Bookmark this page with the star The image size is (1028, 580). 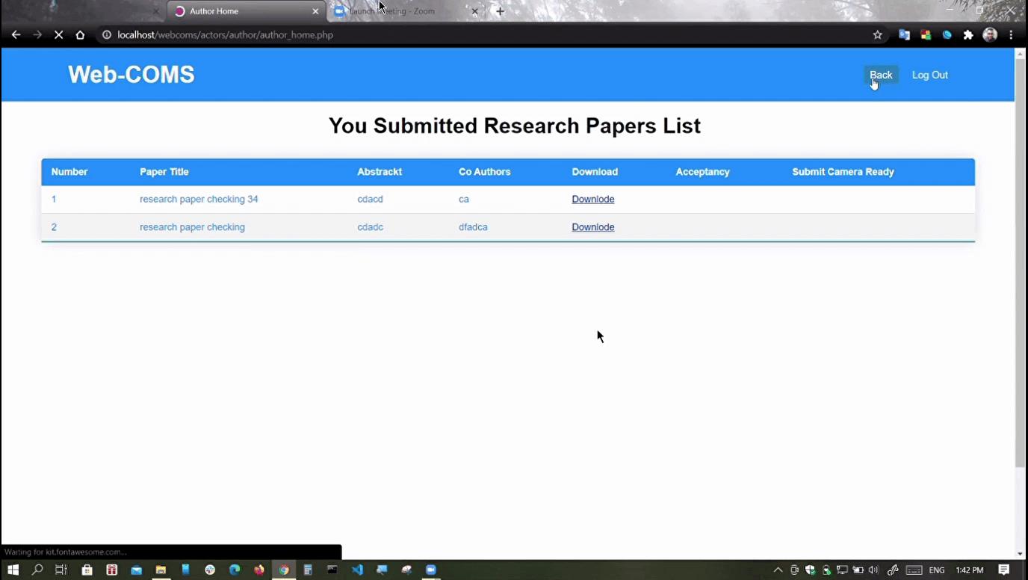(877, 35)
